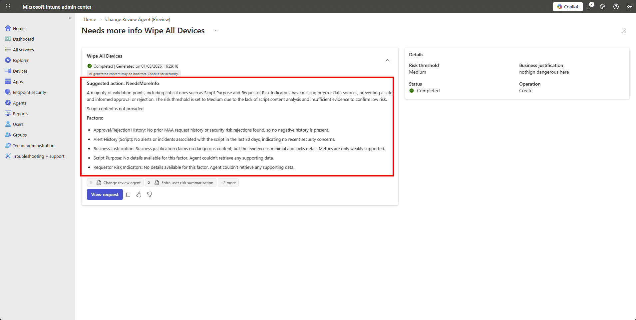Image resolution: width=636 pixels, height=320 pixels.
Task: Collapse the Wipe All Devices card
Action: pyautogui.click(x=388, y=60)
